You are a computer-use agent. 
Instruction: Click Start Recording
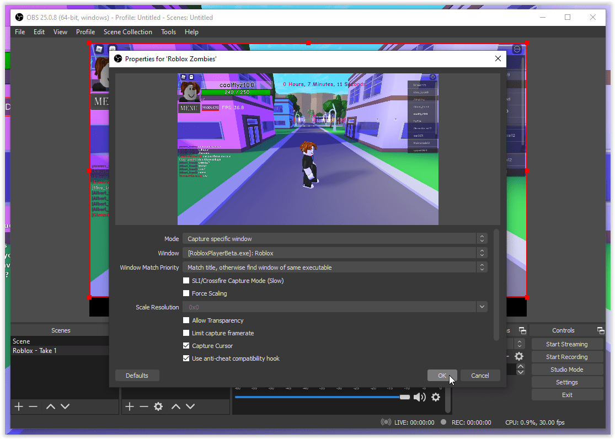567,357
